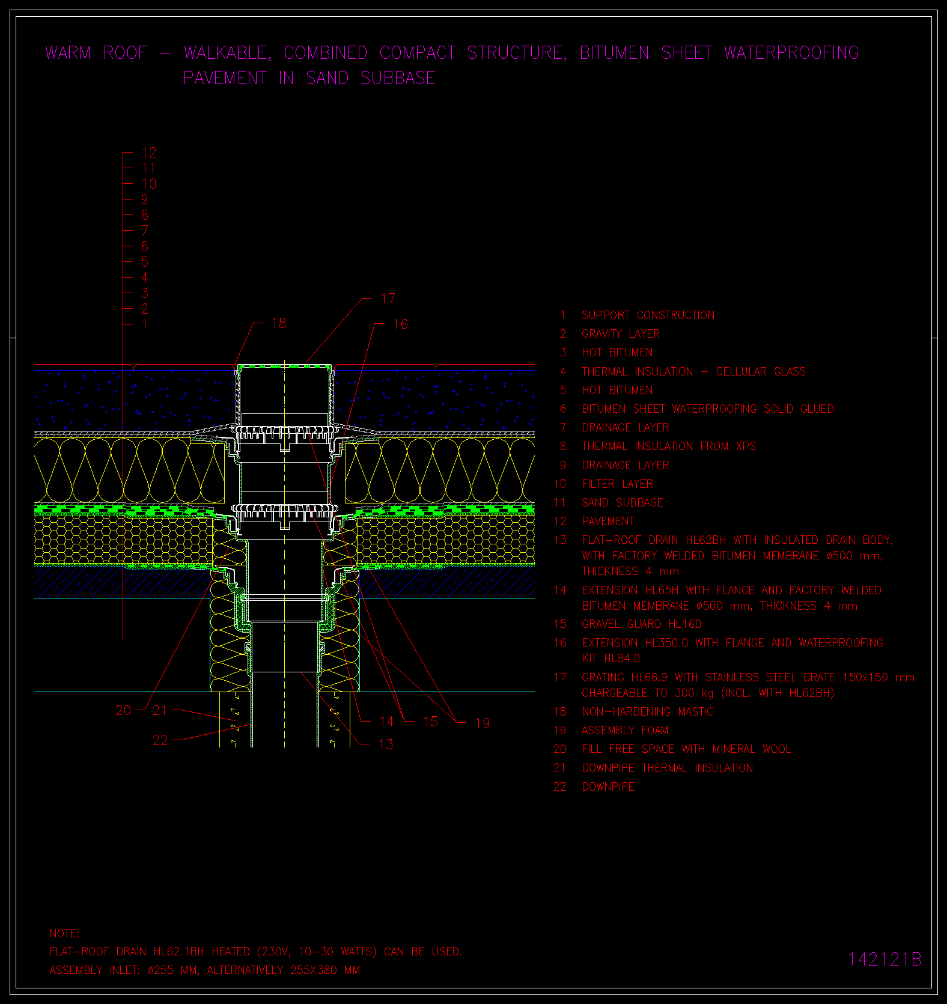The width and height of the screenshot is (947, 1004).
Task: Click layer marker number 12 on the scale
Action: point(148,153)
